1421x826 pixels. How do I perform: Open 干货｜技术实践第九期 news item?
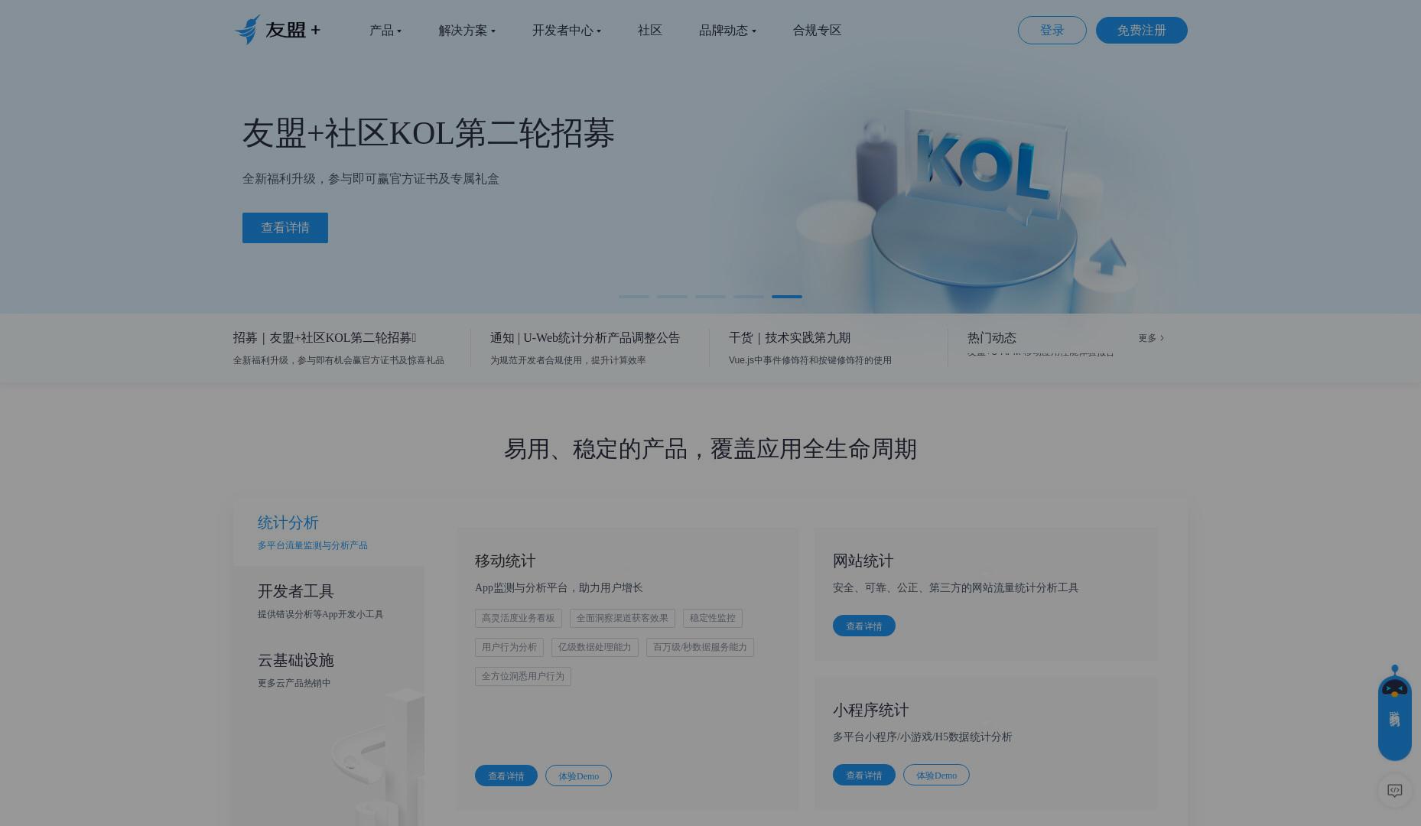tap(810, 348)
